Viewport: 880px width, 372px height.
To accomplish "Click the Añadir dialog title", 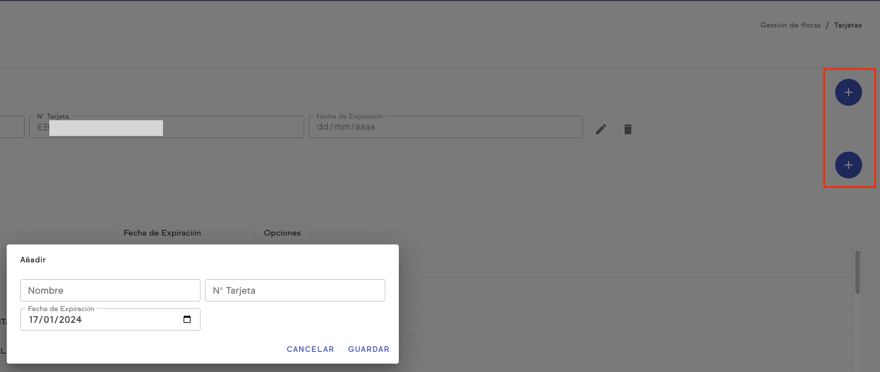I will tap(33, 260).
